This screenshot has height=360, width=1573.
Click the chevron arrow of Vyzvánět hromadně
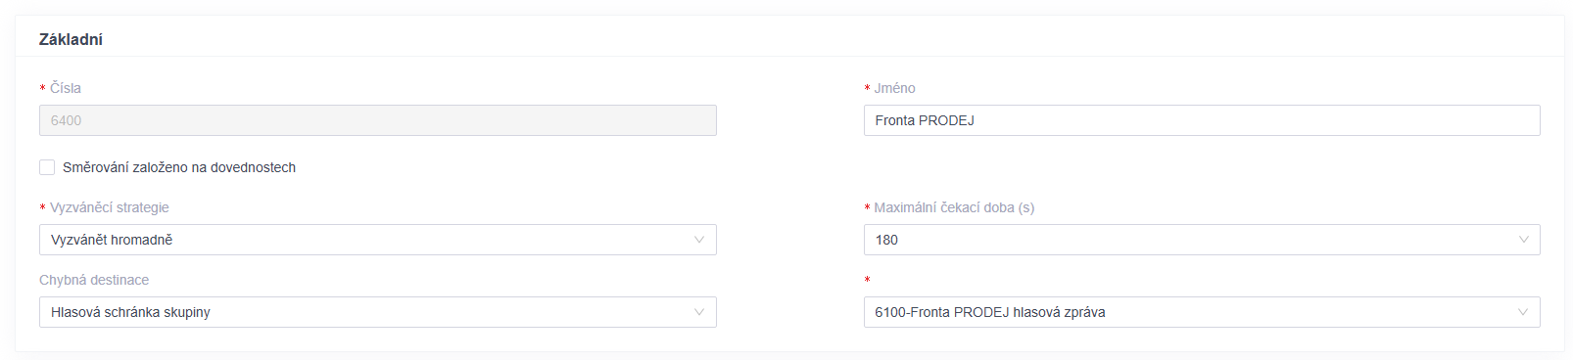pos(699,240)
